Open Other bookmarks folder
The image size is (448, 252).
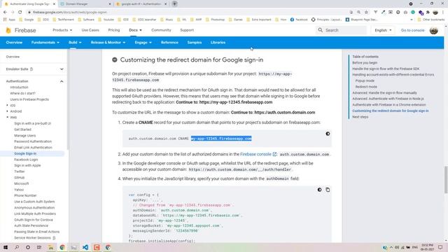(431, 20)
